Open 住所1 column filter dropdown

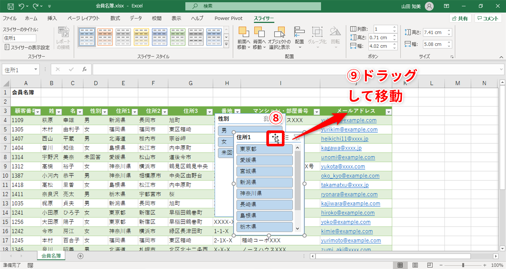tap(135, 112)
